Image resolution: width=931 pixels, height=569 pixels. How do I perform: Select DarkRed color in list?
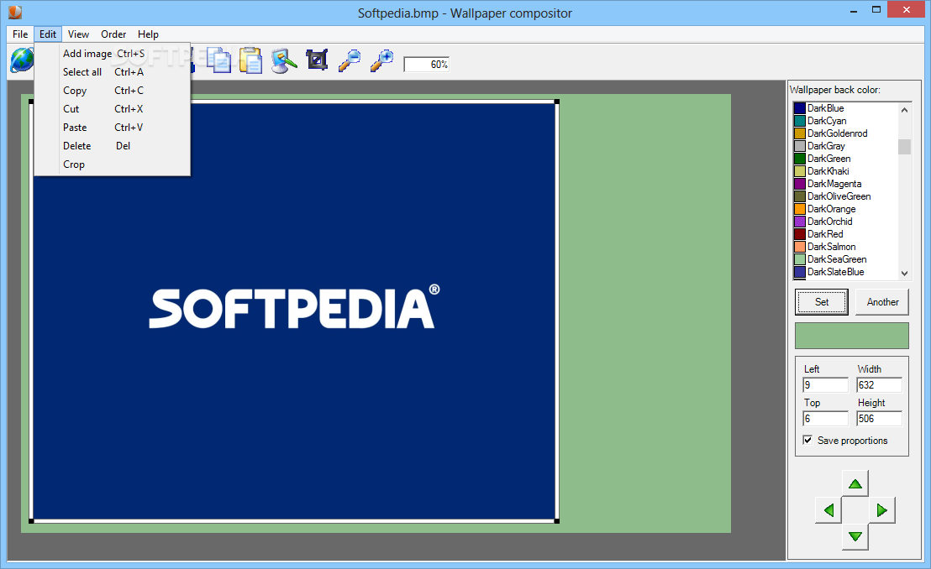tap(845, 234)
